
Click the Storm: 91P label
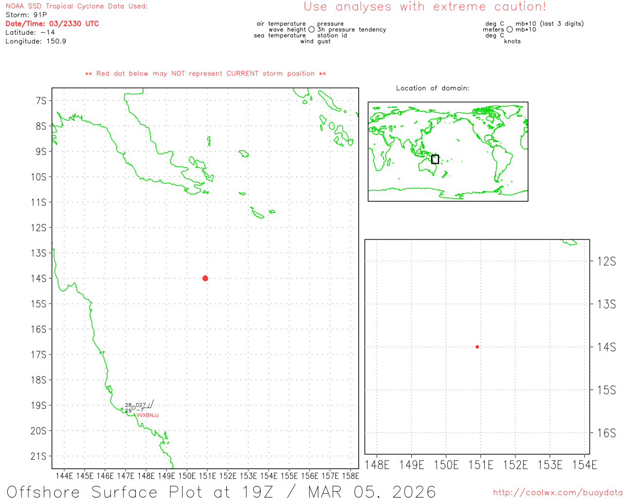pos(26,15)
